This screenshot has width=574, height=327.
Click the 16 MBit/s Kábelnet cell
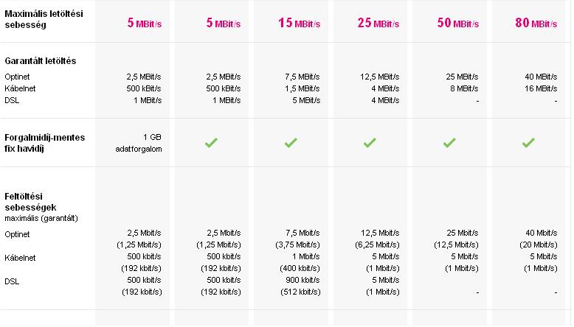[542, 88]
